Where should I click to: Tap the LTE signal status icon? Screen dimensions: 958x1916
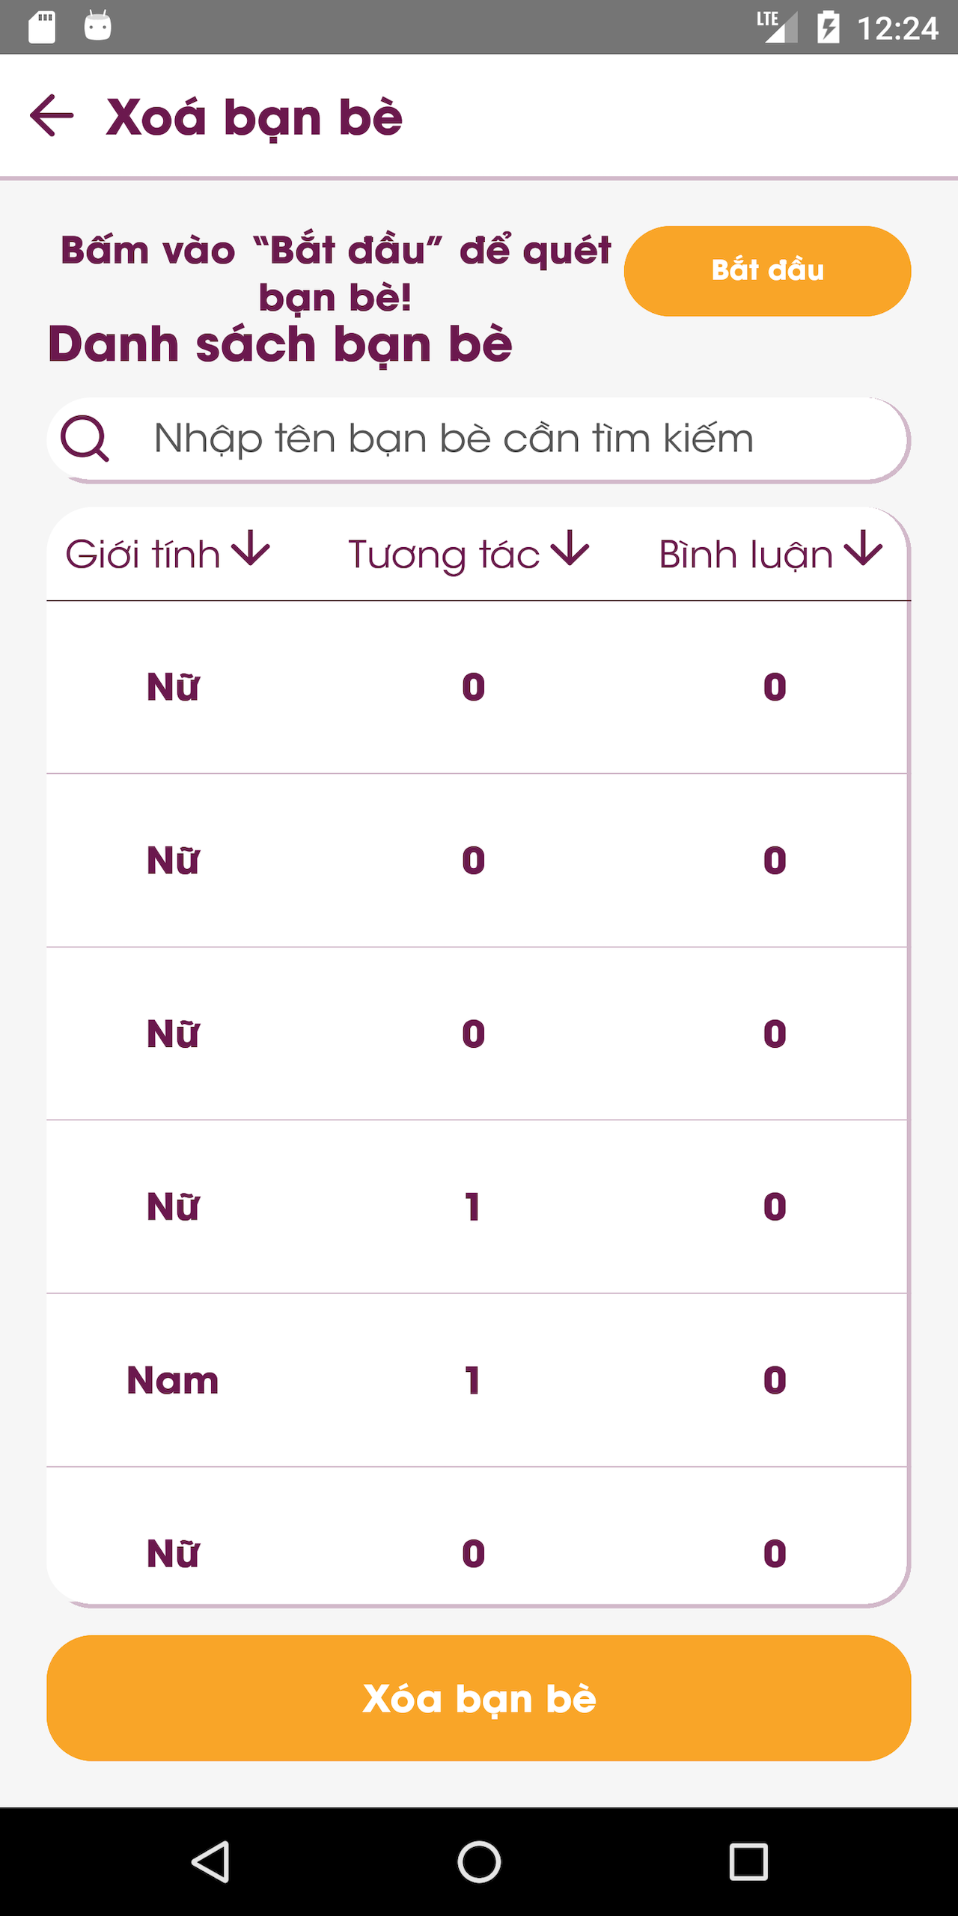click(x=777, y=27)
